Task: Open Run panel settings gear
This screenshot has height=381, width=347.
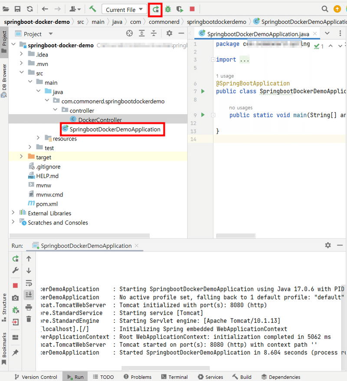Action: pyautogui.click(x=328, y=245)
